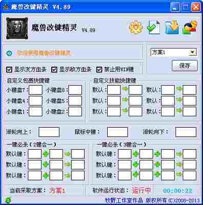Click the blue folder download-arrow icon
The height and width of the screenshot is (205, 203).
tap(172, 27)
